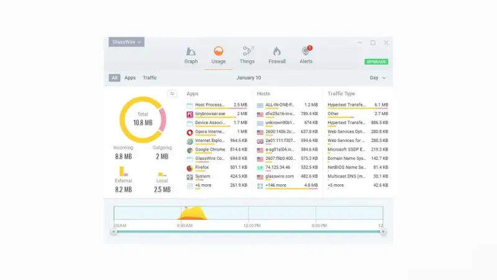Click the flag icon beside dfw25s16-in-x host

[260, 114]
